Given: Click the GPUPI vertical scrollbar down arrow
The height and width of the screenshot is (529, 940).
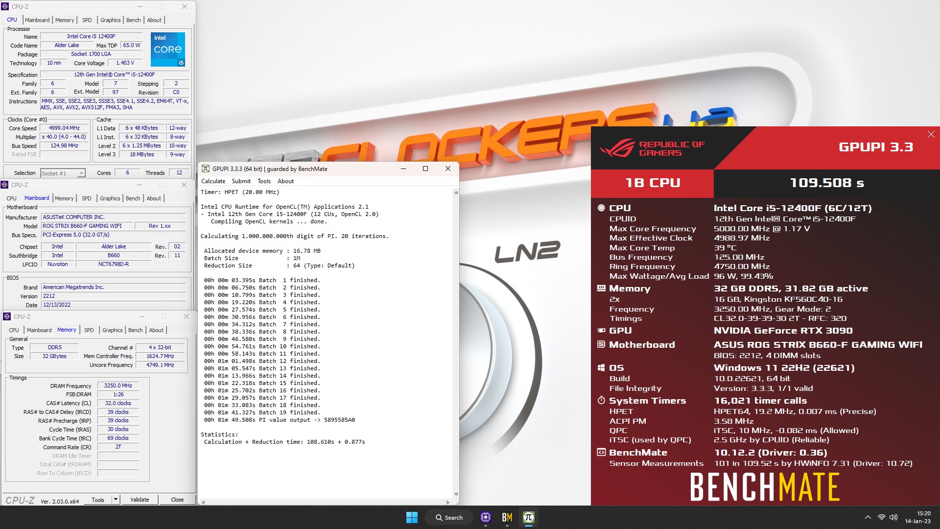Looking at the screenshot, I should click(456, 494).
